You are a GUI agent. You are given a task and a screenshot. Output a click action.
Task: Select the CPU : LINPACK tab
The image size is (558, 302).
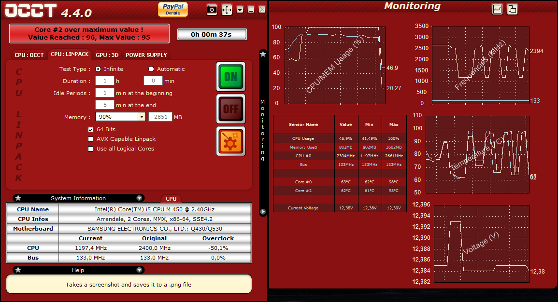(70, 55)
